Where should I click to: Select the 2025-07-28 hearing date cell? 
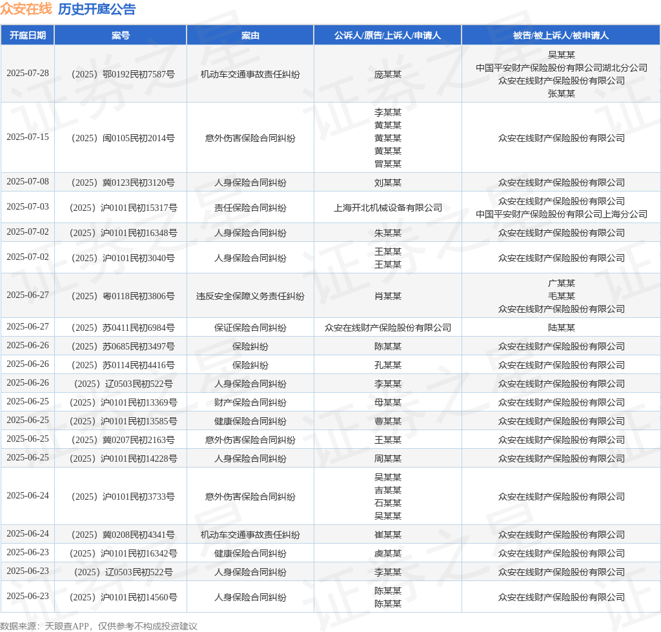pyautogui.click(x=27, y=73)
